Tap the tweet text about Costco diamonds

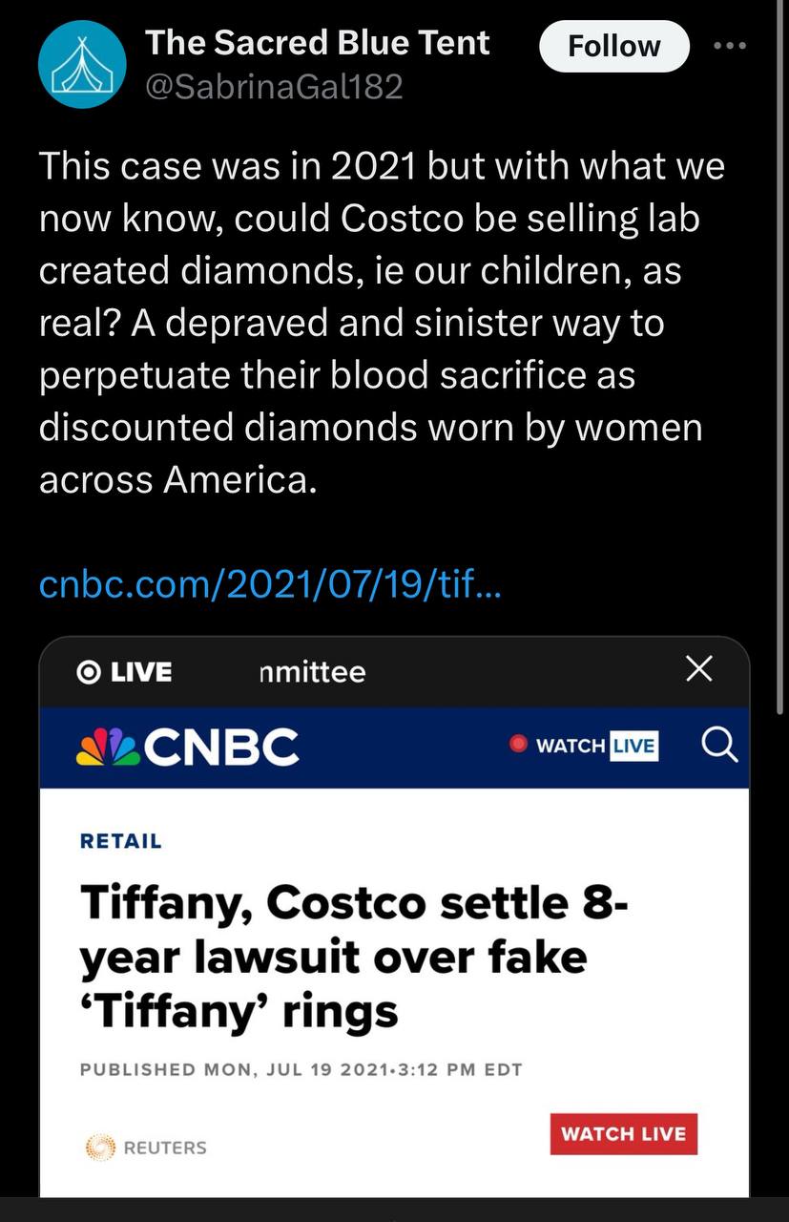coord(382,322)
